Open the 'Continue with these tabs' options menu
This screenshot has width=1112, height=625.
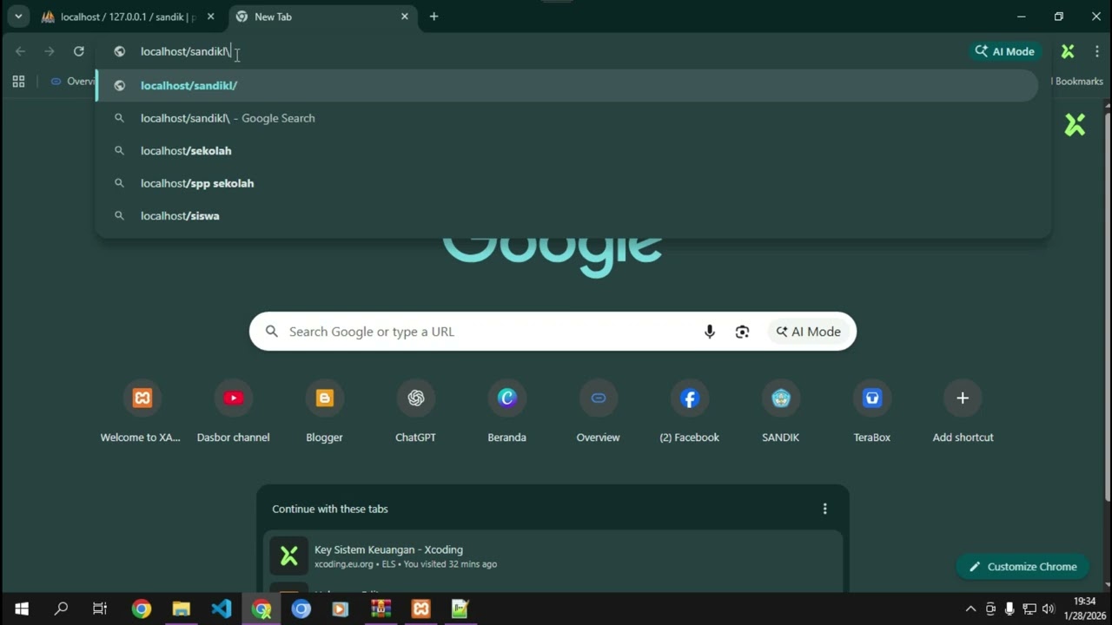824,509
